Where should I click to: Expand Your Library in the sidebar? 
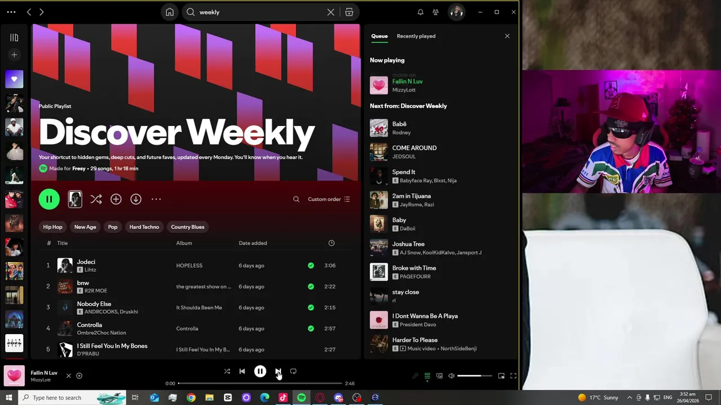point(14,38)
